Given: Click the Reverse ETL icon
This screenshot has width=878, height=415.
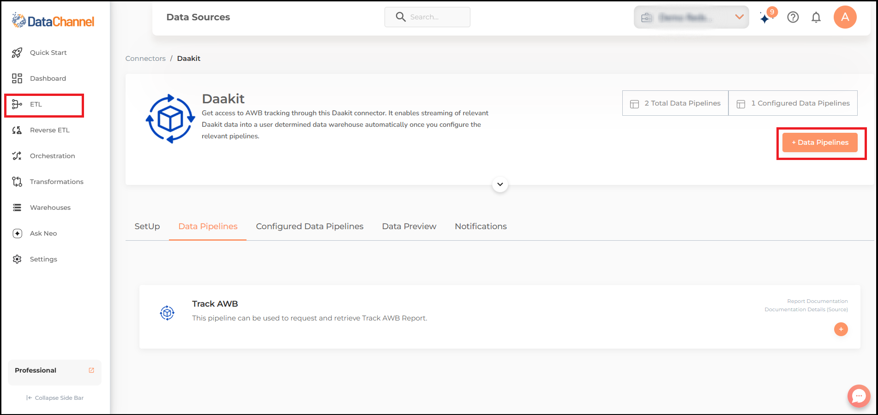Looking at the screenshot, I should tap(17, 130).
